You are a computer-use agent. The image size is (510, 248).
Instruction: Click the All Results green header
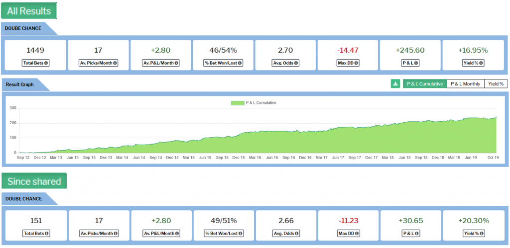coord(29,11)
